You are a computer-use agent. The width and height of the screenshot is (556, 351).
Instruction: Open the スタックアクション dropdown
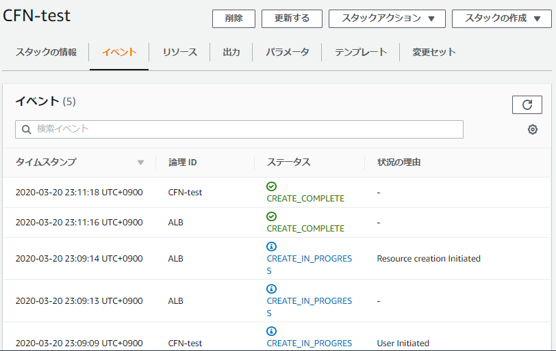click(x=387, y=18)
